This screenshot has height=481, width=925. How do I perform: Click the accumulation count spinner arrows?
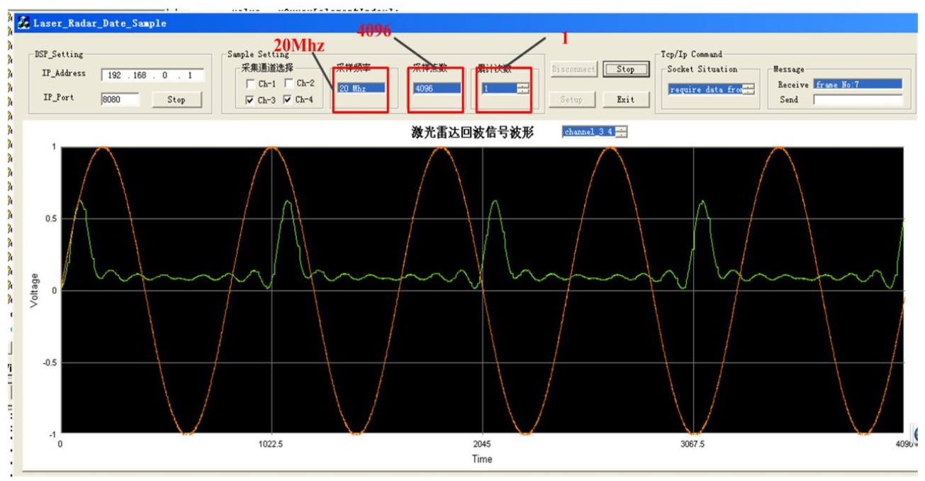(x=523, y=89)
